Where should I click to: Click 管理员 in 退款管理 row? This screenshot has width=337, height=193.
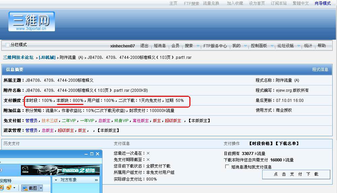pyautogui.click(x=31, y=130)
